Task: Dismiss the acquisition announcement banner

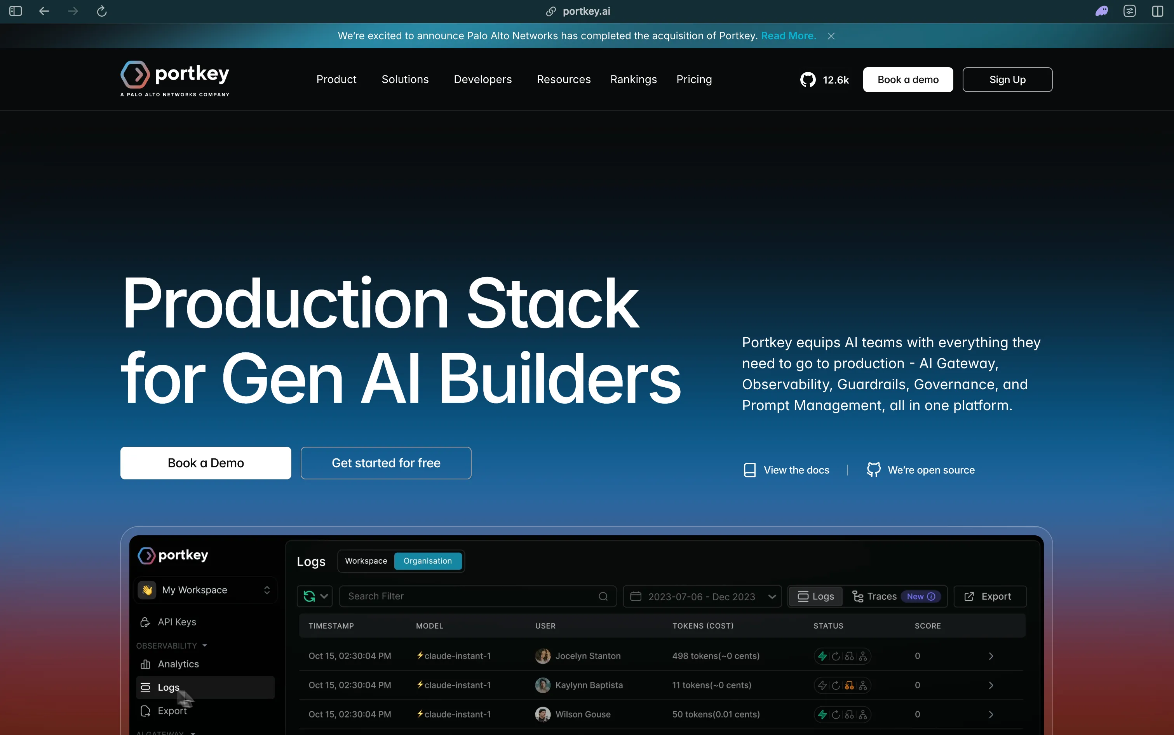Action: [x=831, y=36]
